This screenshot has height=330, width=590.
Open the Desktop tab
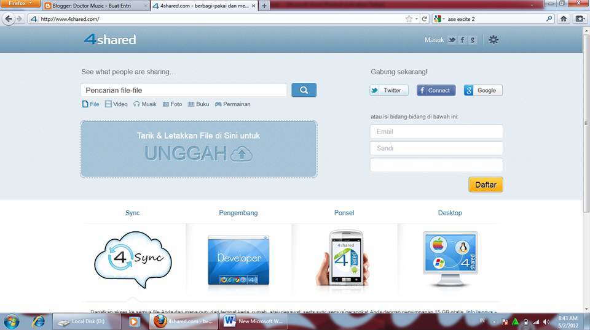(x=450, y=213)
